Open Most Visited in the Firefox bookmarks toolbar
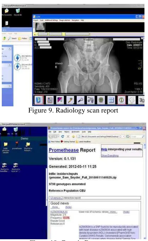The width and height of the screenshot is (148, 241). [54, 141]
